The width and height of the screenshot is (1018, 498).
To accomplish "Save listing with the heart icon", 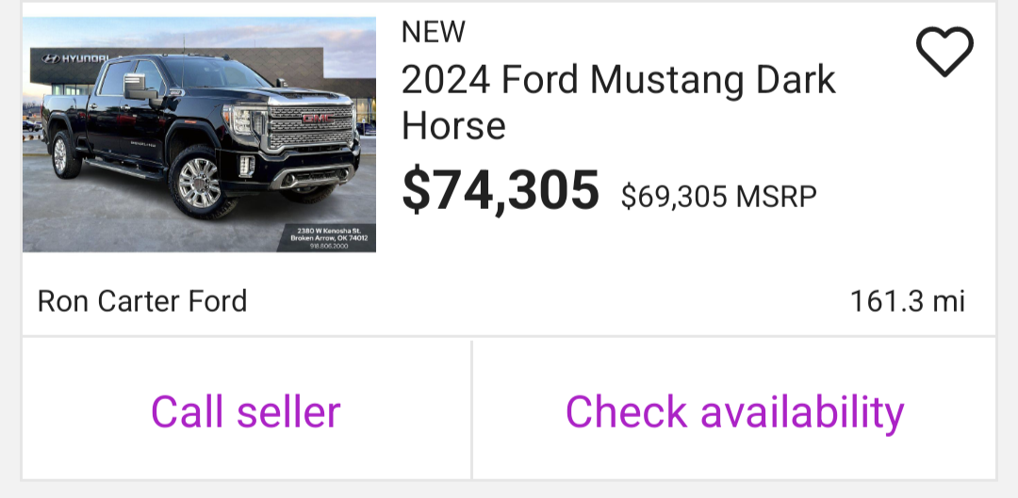I will (x=944, y=52).
